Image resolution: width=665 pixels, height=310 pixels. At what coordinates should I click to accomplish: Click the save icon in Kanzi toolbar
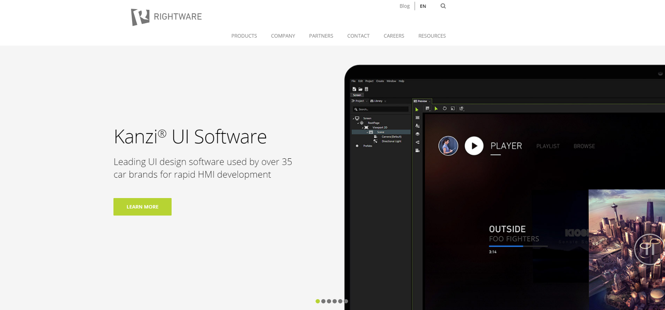(366, 89)
